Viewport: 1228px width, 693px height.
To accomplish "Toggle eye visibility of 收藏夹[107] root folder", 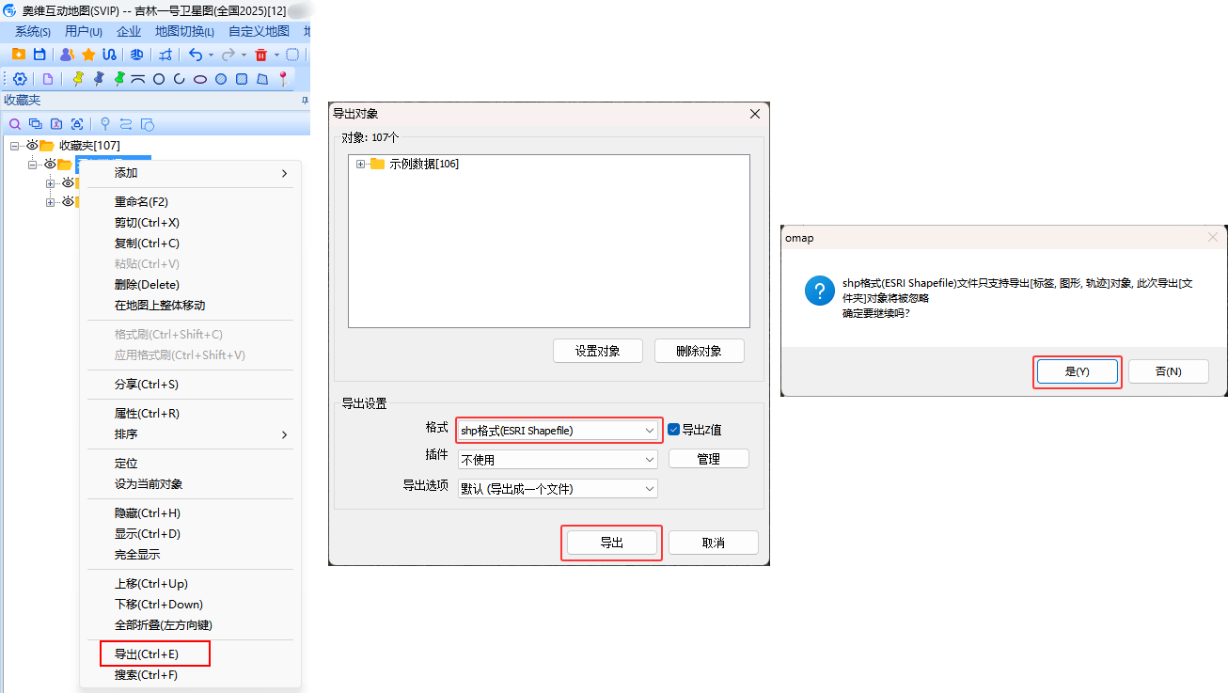I will click(32, 145).
